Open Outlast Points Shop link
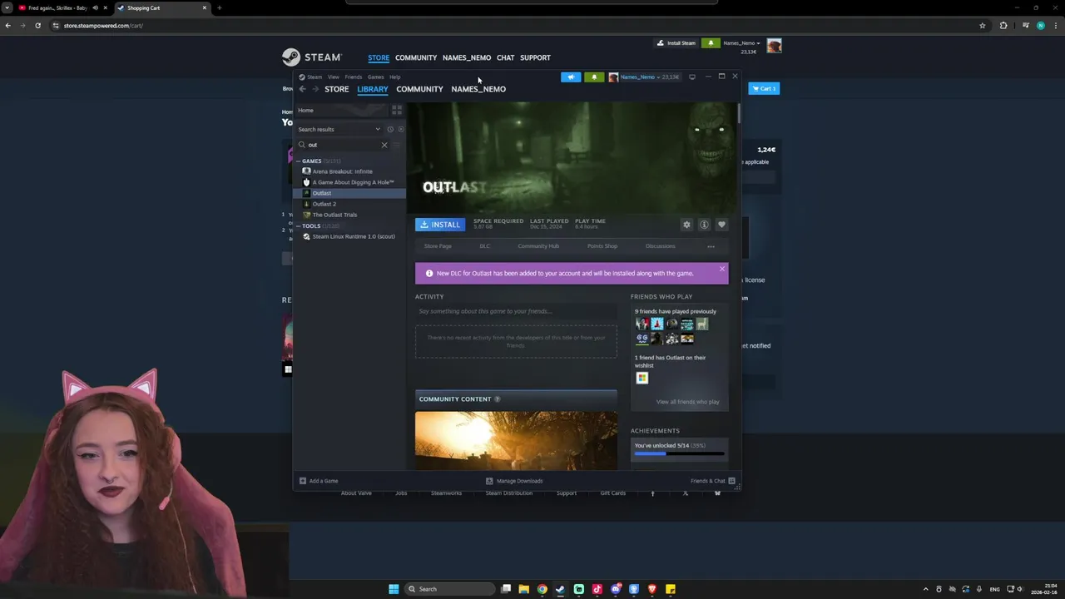The width and height of the screenshot is (1065, 599). (602, 246)
